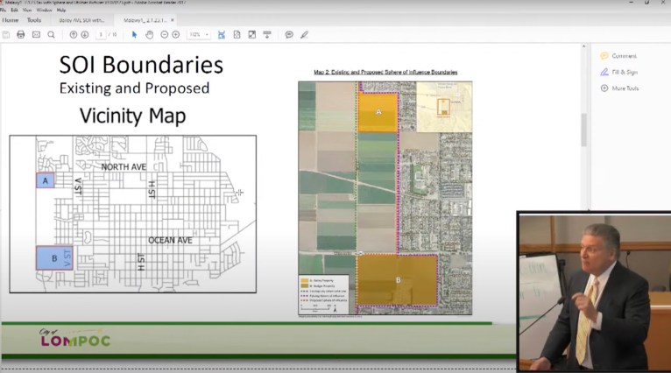Image resolution: width=671 pixels, height=373 pixels.
Task: Click the page number input field
Action: pyautogui.click(x=102, y=34)
